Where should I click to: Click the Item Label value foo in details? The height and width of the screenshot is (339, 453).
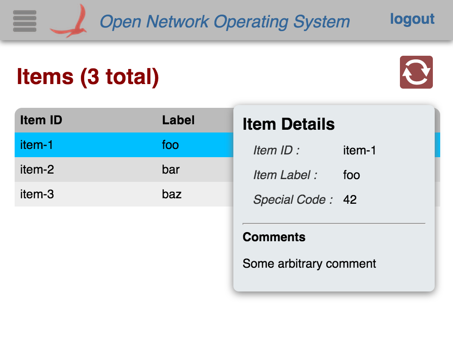click(351, 175)
